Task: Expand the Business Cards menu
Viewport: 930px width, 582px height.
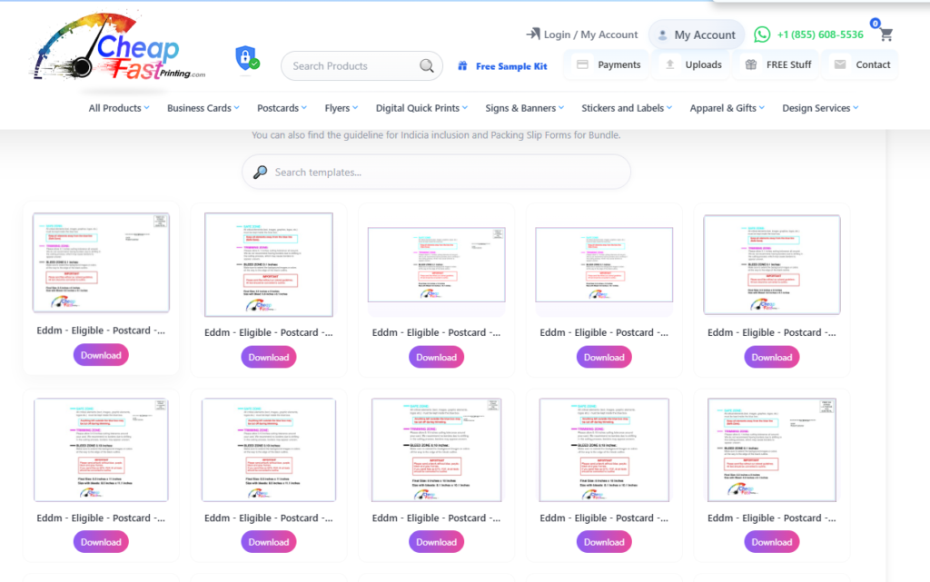Action: (203, 108)
